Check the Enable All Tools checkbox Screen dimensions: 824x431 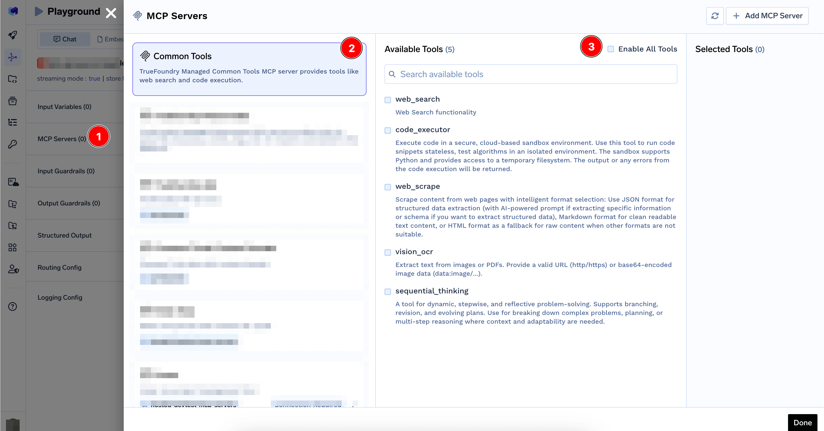coord(610,49)
